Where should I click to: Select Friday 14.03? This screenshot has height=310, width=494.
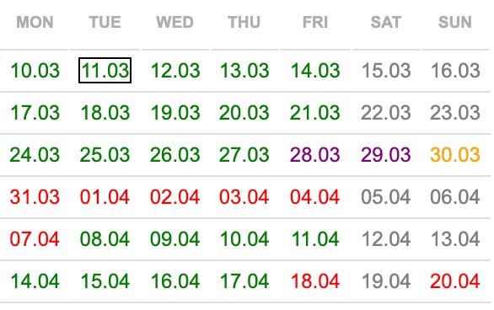(315, 70)
